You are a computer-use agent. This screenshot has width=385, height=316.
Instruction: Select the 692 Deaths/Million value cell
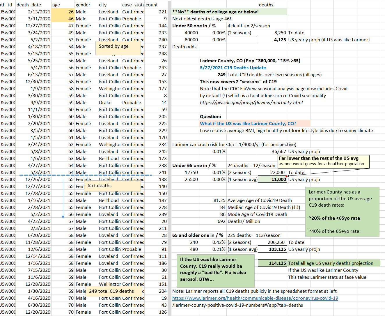(213, 221)
